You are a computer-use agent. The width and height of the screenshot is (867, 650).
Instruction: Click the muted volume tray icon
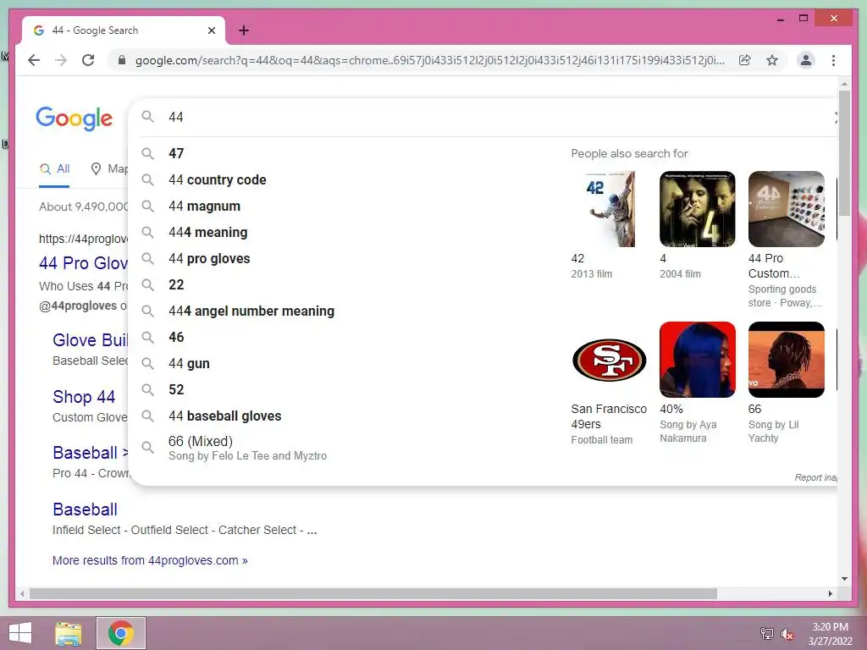click(787, 634)
